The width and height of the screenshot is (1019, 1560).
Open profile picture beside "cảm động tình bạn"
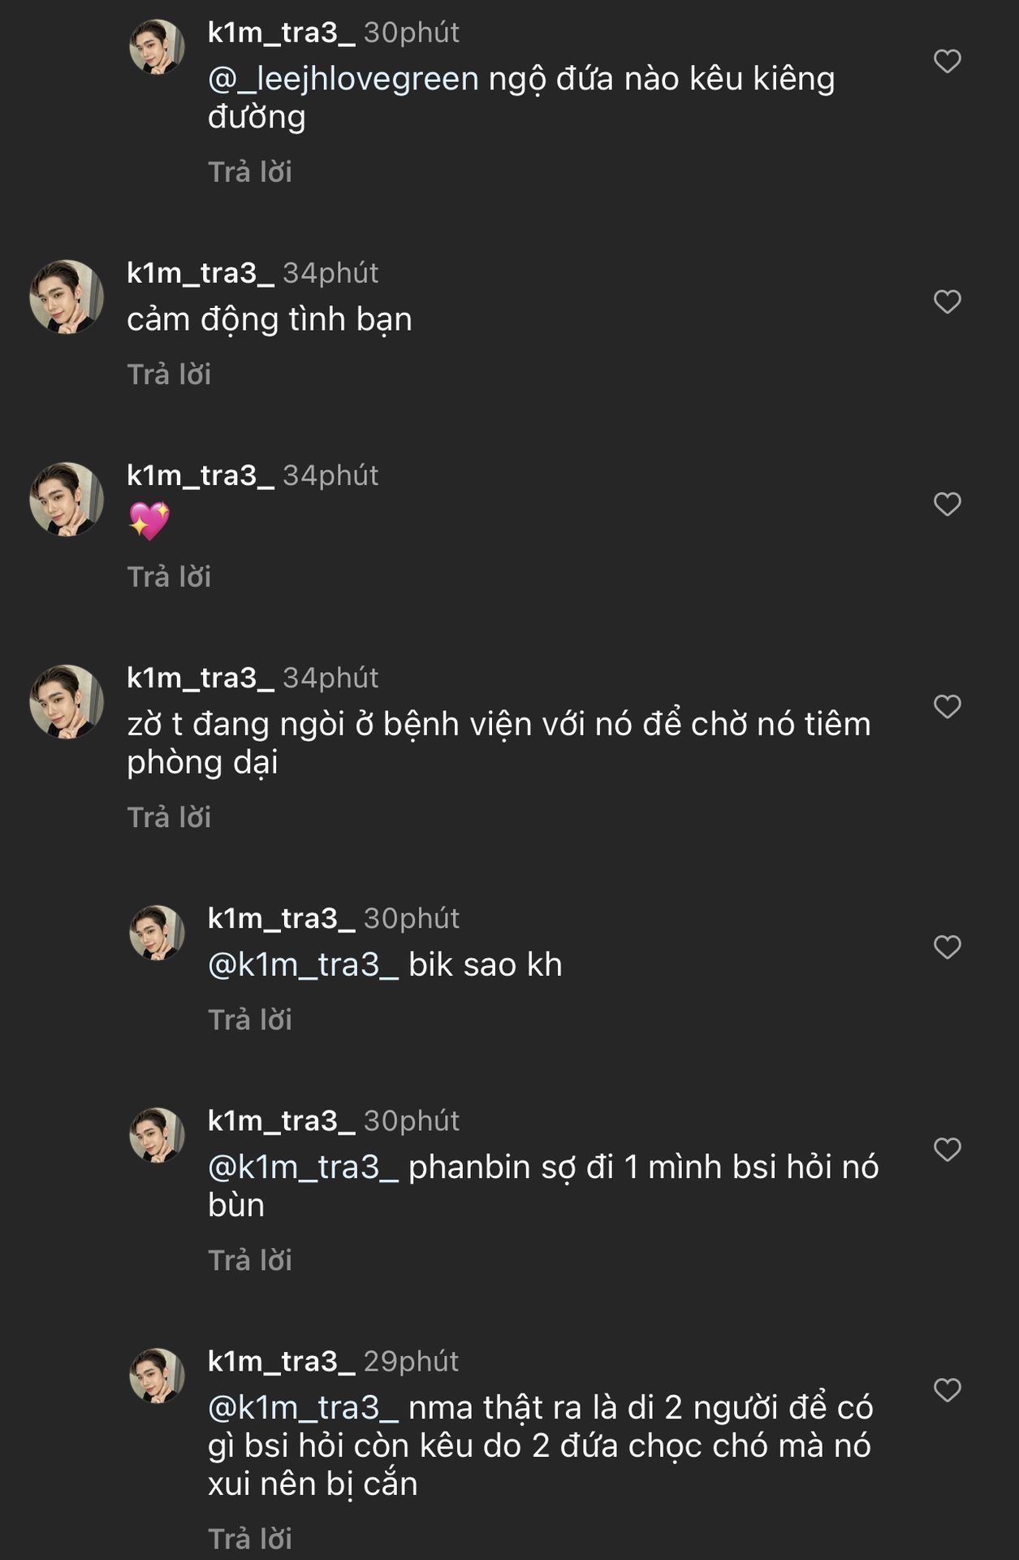coord(67,297)
